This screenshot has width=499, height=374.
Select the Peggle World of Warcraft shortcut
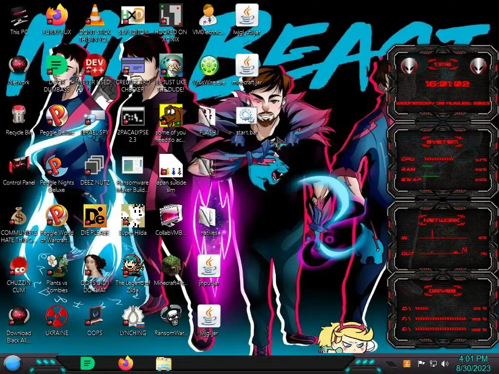(57, 216)
